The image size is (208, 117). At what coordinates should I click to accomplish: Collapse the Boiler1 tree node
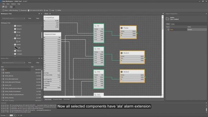click(13, 38)
